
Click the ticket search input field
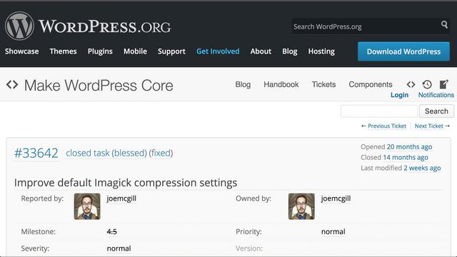pos(379,111)
